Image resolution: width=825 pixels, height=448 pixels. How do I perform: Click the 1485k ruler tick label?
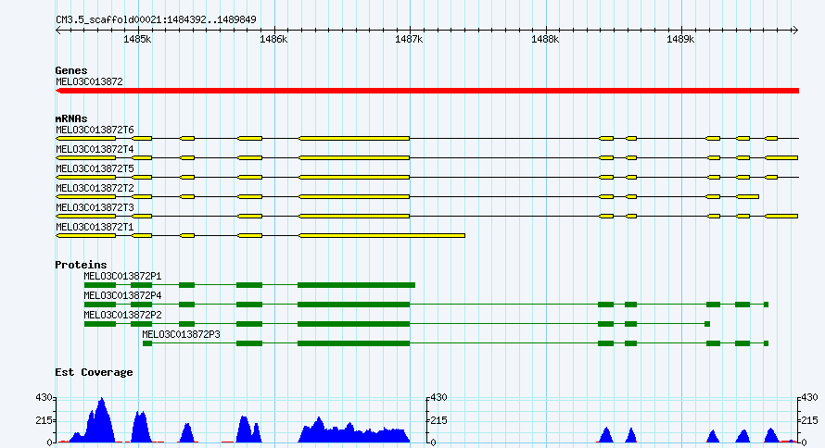[137, 40]
